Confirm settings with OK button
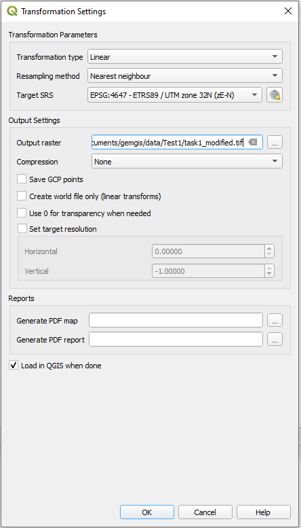The image size is (301, 528). tap(147, 512)
